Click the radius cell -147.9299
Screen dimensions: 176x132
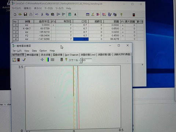(x=43, y=39)
